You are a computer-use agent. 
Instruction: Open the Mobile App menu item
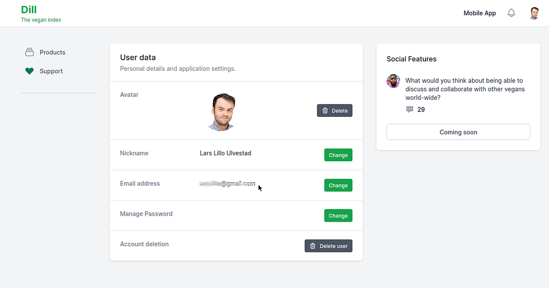[x=479, y=13]
